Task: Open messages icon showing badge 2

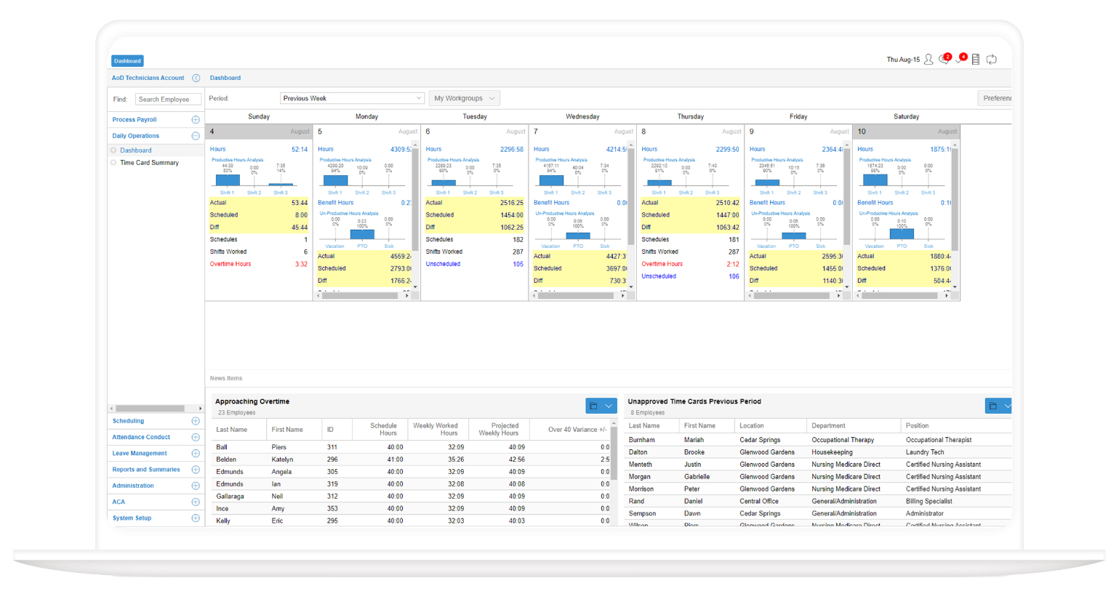Action: (944, 59)
